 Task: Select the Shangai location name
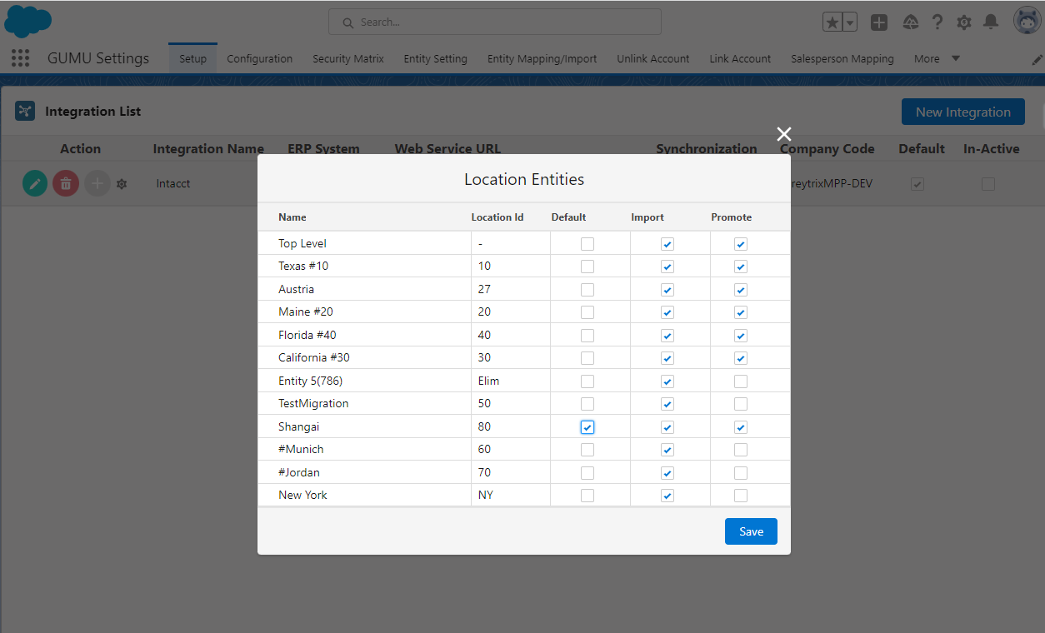click(299, 426)
